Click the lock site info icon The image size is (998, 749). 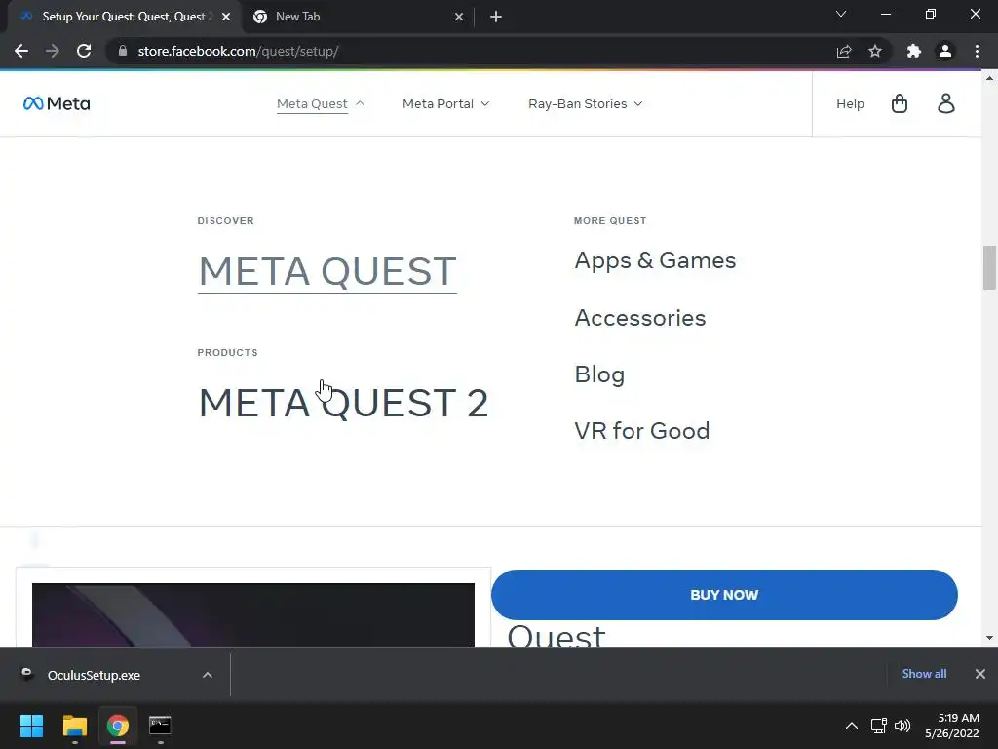point(123,51)
